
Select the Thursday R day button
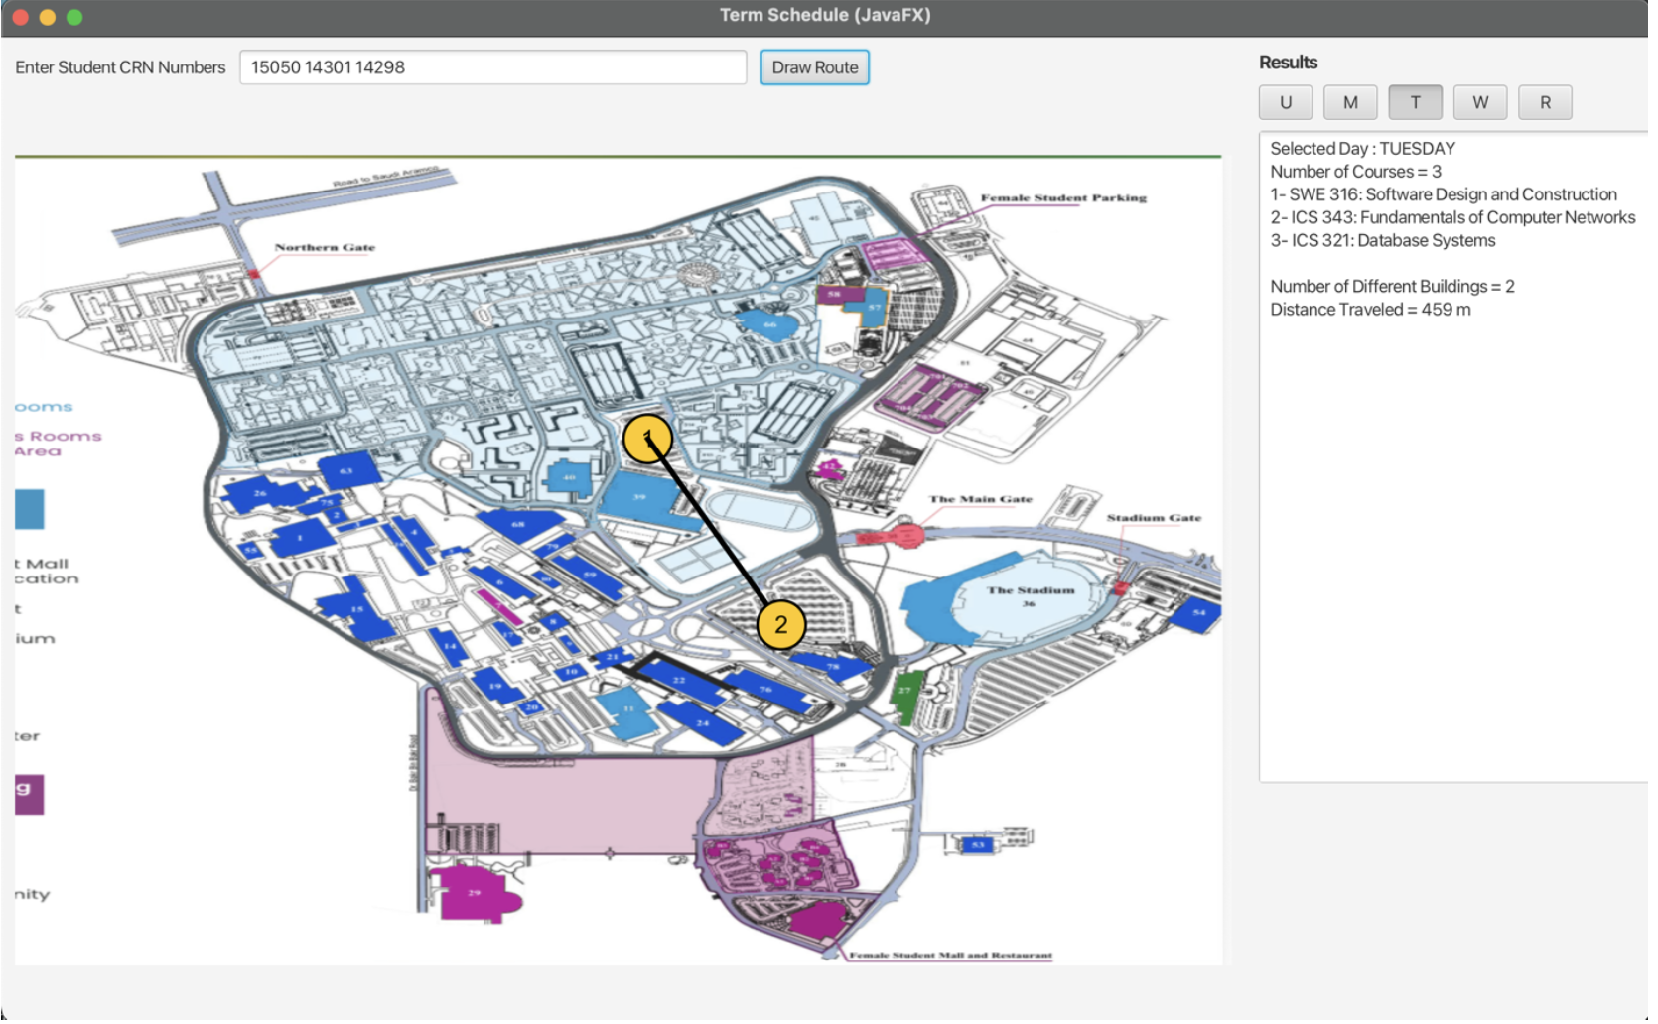click(x=1545, y=101)
